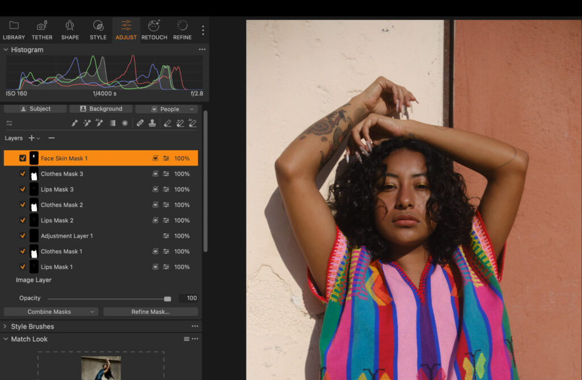The width and height of the screenshot is (582, 380).
Task: Select the Draw Mask brush tool
Action: [74, 123]
